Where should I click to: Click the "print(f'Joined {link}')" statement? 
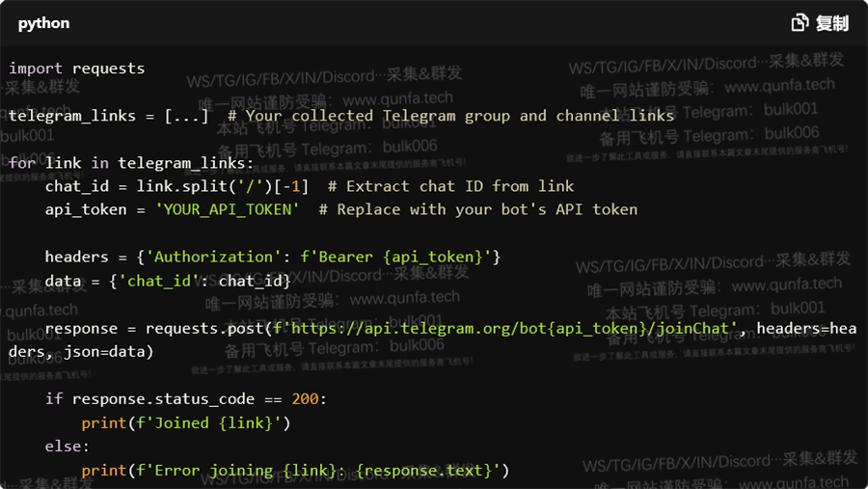coord(186,423)
